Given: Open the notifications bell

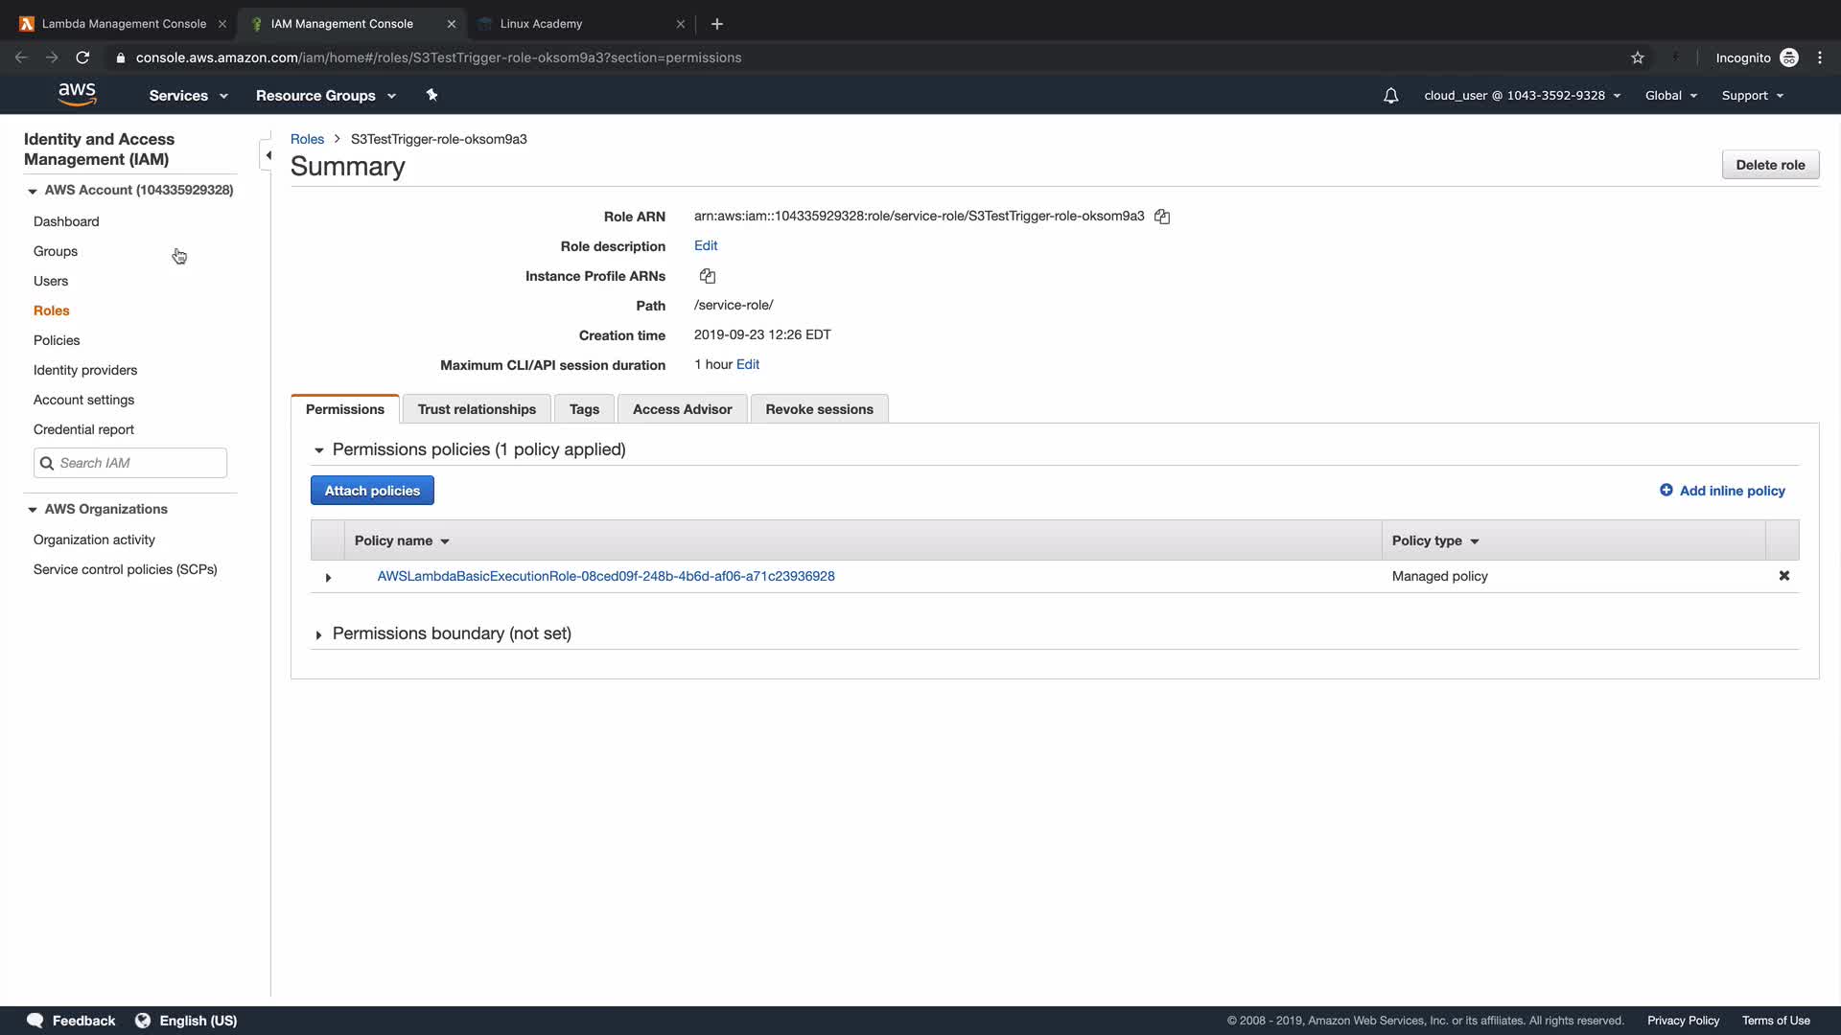Looking at the screenshot, I should pos(1390,96).
